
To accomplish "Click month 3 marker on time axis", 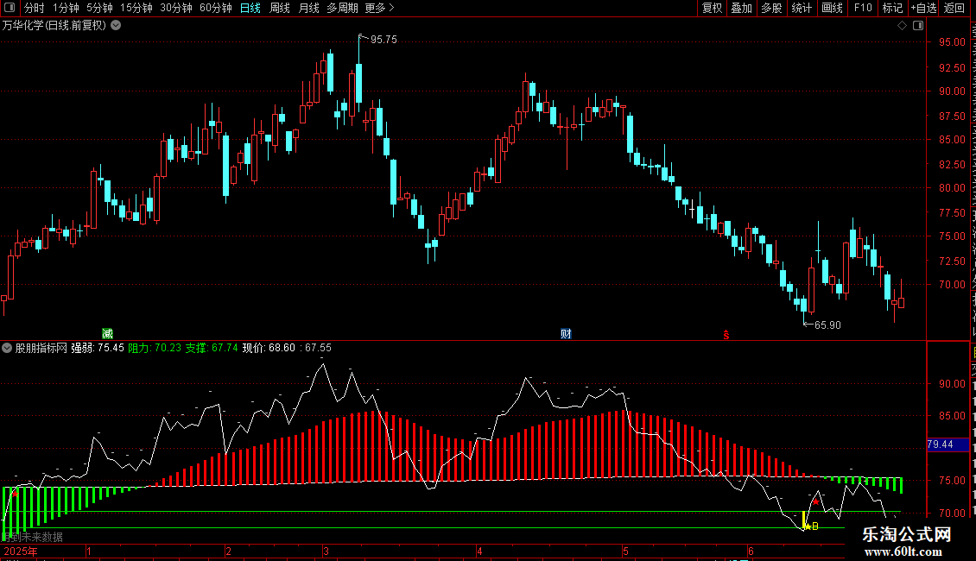I will tap(326, 551).
